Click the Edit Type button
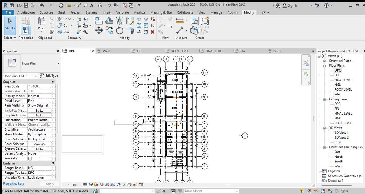365x194 pixels. [49, 76]
